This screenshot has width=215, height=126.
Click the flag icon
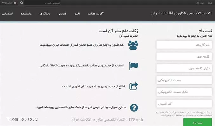[134, 66]
